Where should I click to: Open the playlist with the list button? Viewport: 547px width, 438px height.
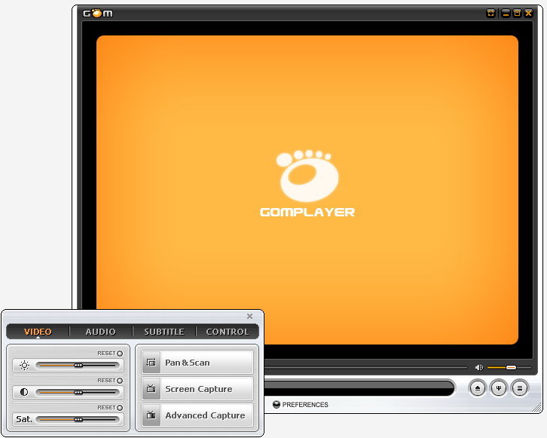pyautogui.click(x=519, y=388)
